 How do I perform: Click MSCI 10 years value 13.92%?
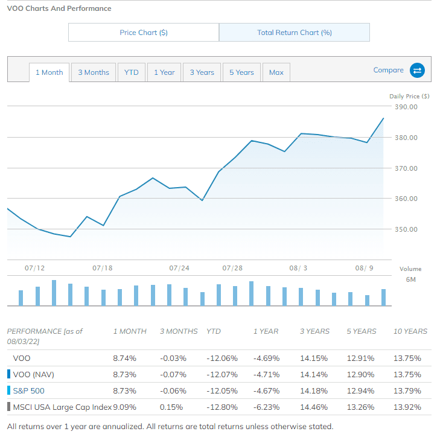click(407, 407)
